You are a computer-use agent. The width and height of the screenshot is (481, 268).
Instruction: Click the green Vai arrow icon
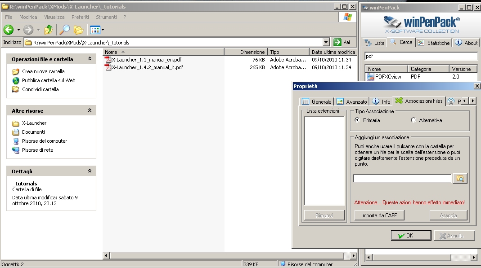337,42
